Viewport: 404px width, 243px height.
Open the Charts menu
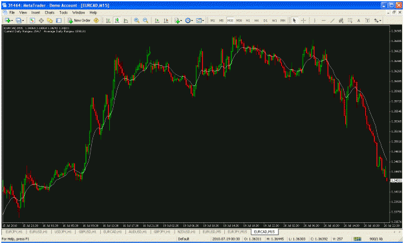pos(50,12)
